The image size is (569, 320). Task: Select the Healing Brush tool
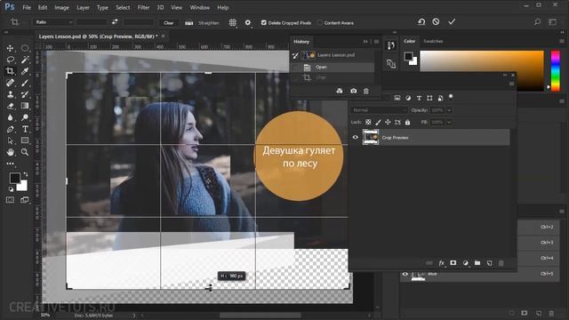pos(10,83)
